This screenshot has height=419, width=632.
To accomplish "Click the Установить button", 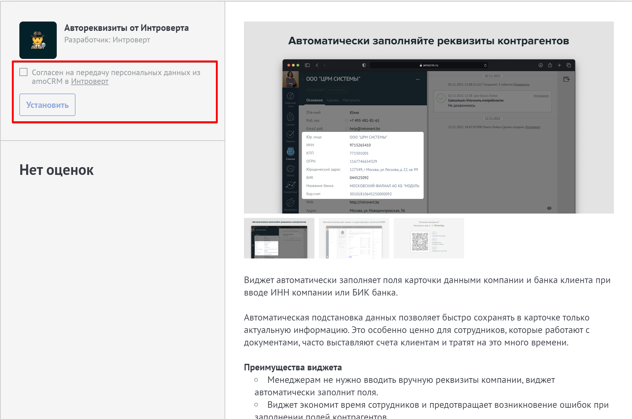I will point(47,105).
